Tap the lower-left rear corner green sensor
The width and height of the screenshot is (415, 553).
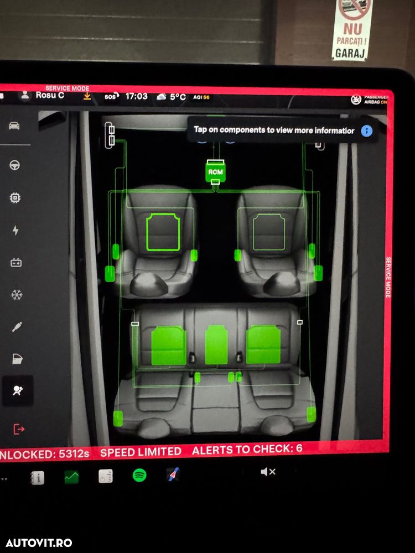pyautogui.click(x=118, y=418)
